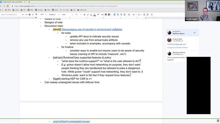The height and width of the screenshot is (124, 220).
Task: Open the K8s bookmark folder
Action: point(47,10)
